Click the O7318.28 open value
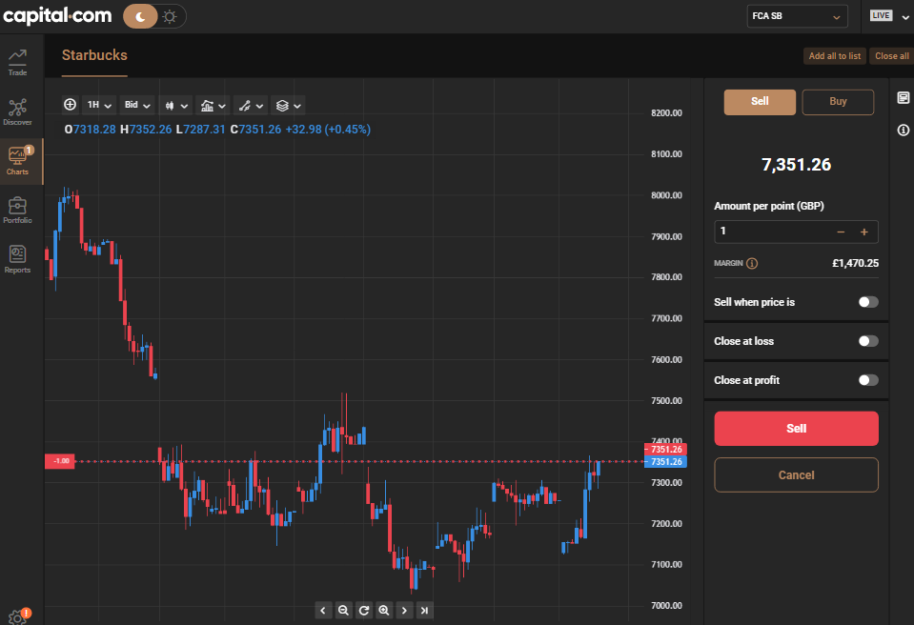The image size is (914, 625). tap(90, 130)
